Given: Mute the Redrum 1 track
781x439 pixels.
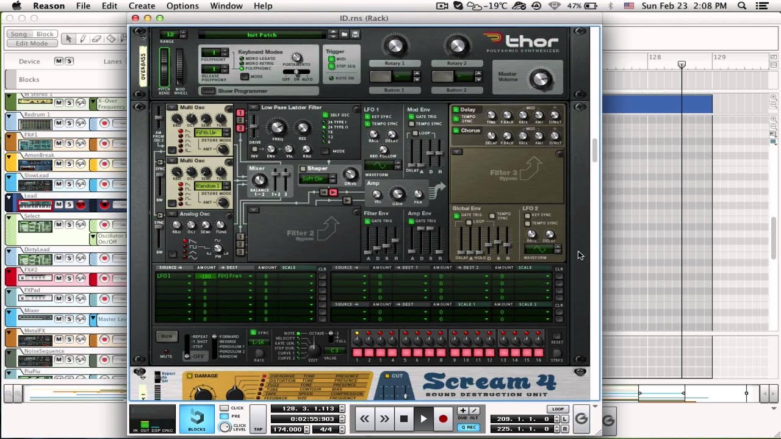Looking at the screenshot, I should [59, 123].
